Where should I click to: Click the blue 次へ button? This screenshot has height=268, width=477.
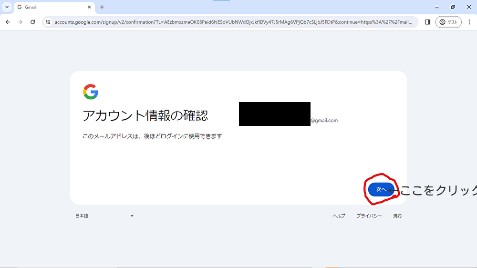coord(381,189)
